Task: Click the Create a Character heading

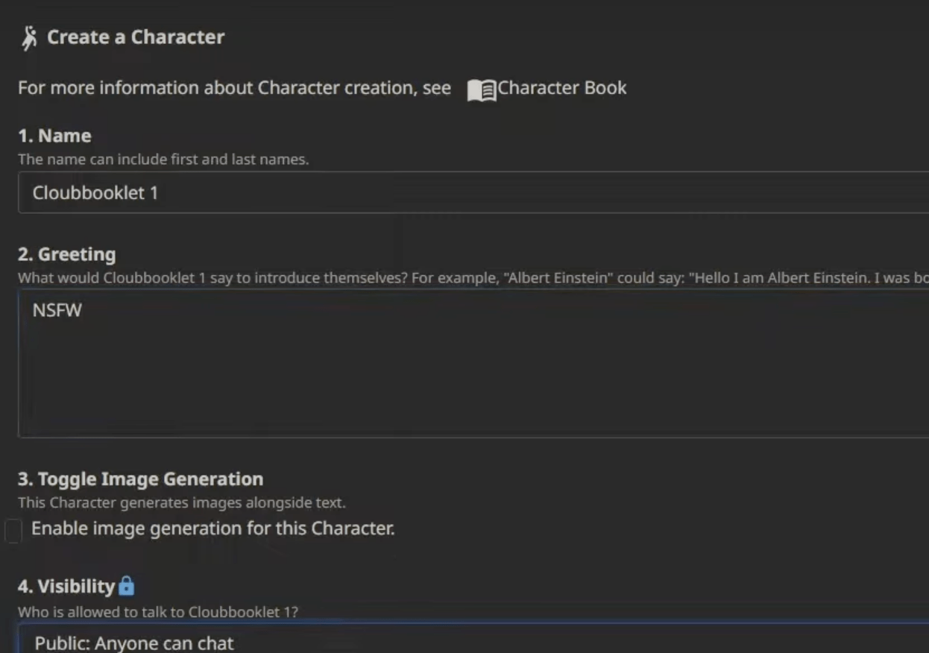Action: tap(134, 37)
